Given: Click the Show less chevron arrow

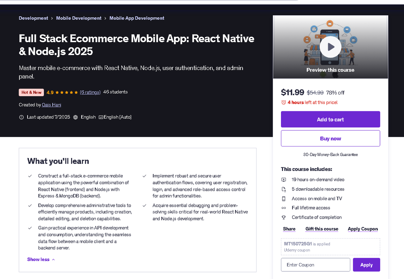Looking at the screenshot, I should point(53,260).
